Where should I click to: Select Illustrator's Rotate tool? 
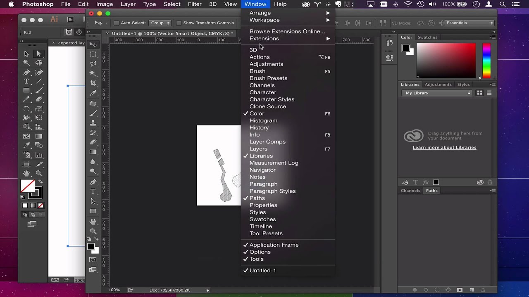(x=27, y=109)
